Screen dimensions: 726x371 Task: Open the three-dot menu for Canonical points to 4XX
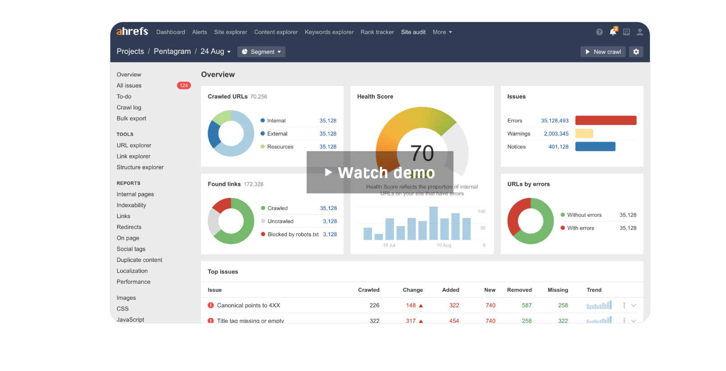click(x=624, y=305)
